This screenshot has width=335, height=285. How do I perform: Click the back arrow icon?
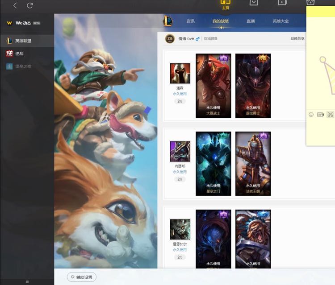[15, 5]
